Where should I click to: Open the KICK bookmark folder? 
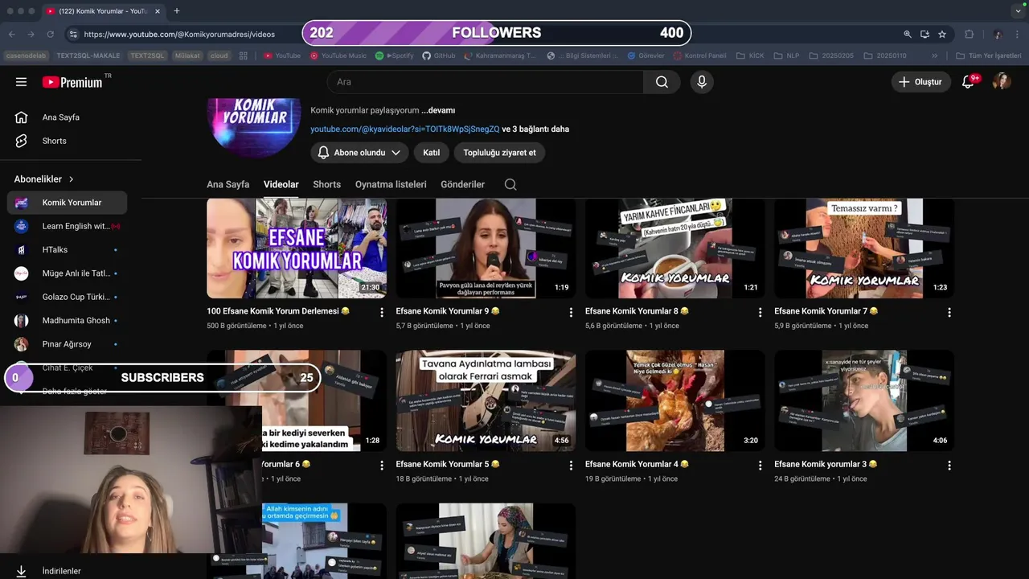pyautogui.click(x=750, y=55)
